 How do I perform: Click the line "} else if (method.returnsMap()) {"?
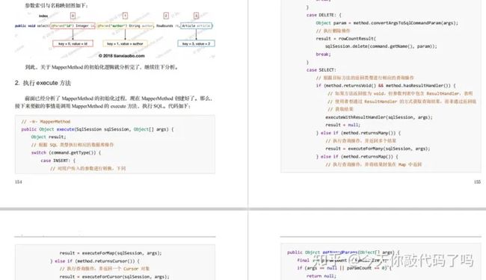point(357,157)
